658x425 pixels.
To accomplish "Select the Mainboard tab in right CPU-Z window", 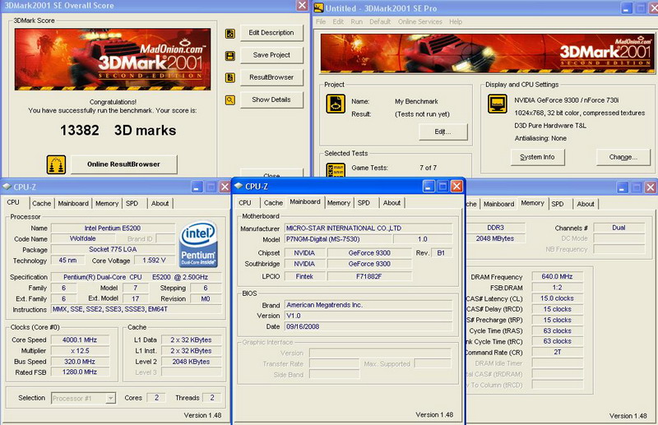I will coord(498,204).
